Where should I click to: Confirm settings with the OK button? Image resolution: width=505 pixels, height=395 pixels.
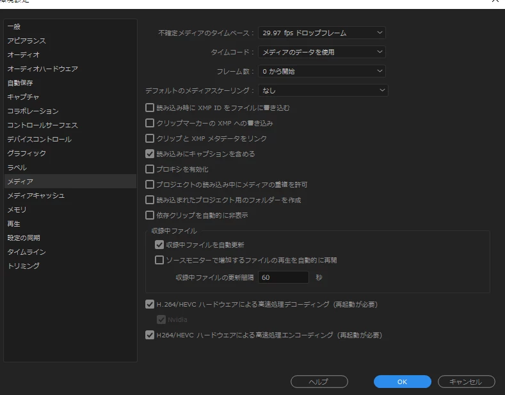click(402, 382)
